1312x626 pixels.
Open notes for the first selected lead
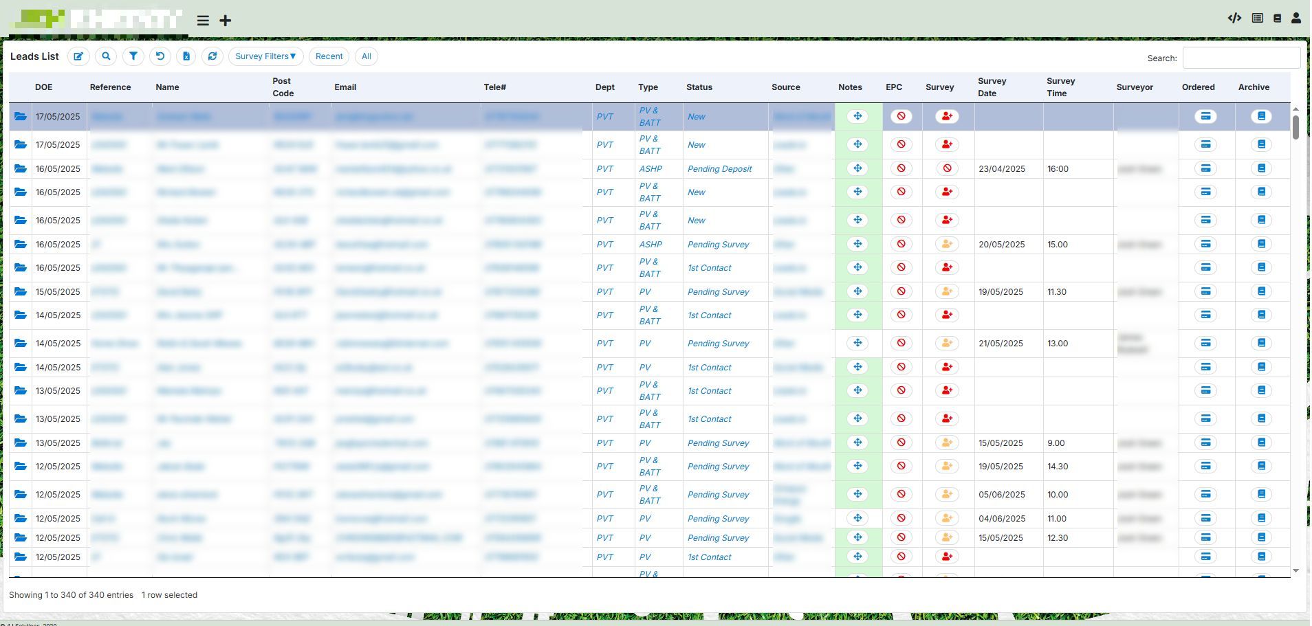pos(857,117)
